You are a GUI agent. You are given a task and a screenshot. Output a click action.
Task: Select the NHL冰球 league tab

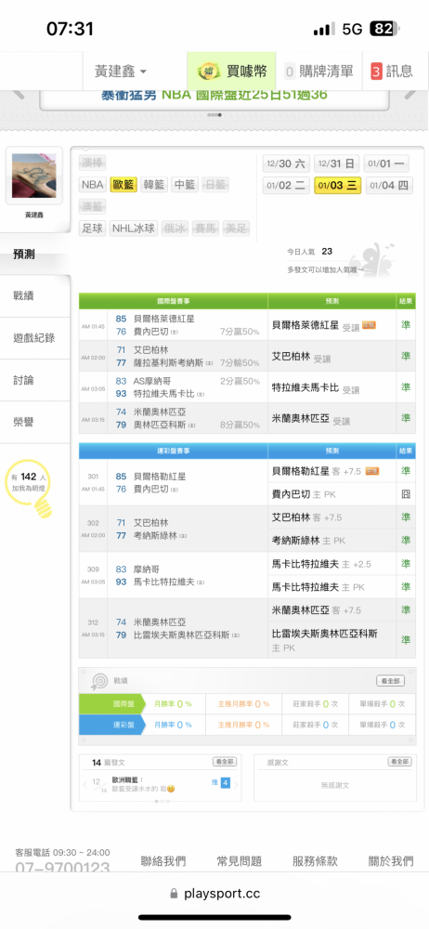tap(134, 229)
